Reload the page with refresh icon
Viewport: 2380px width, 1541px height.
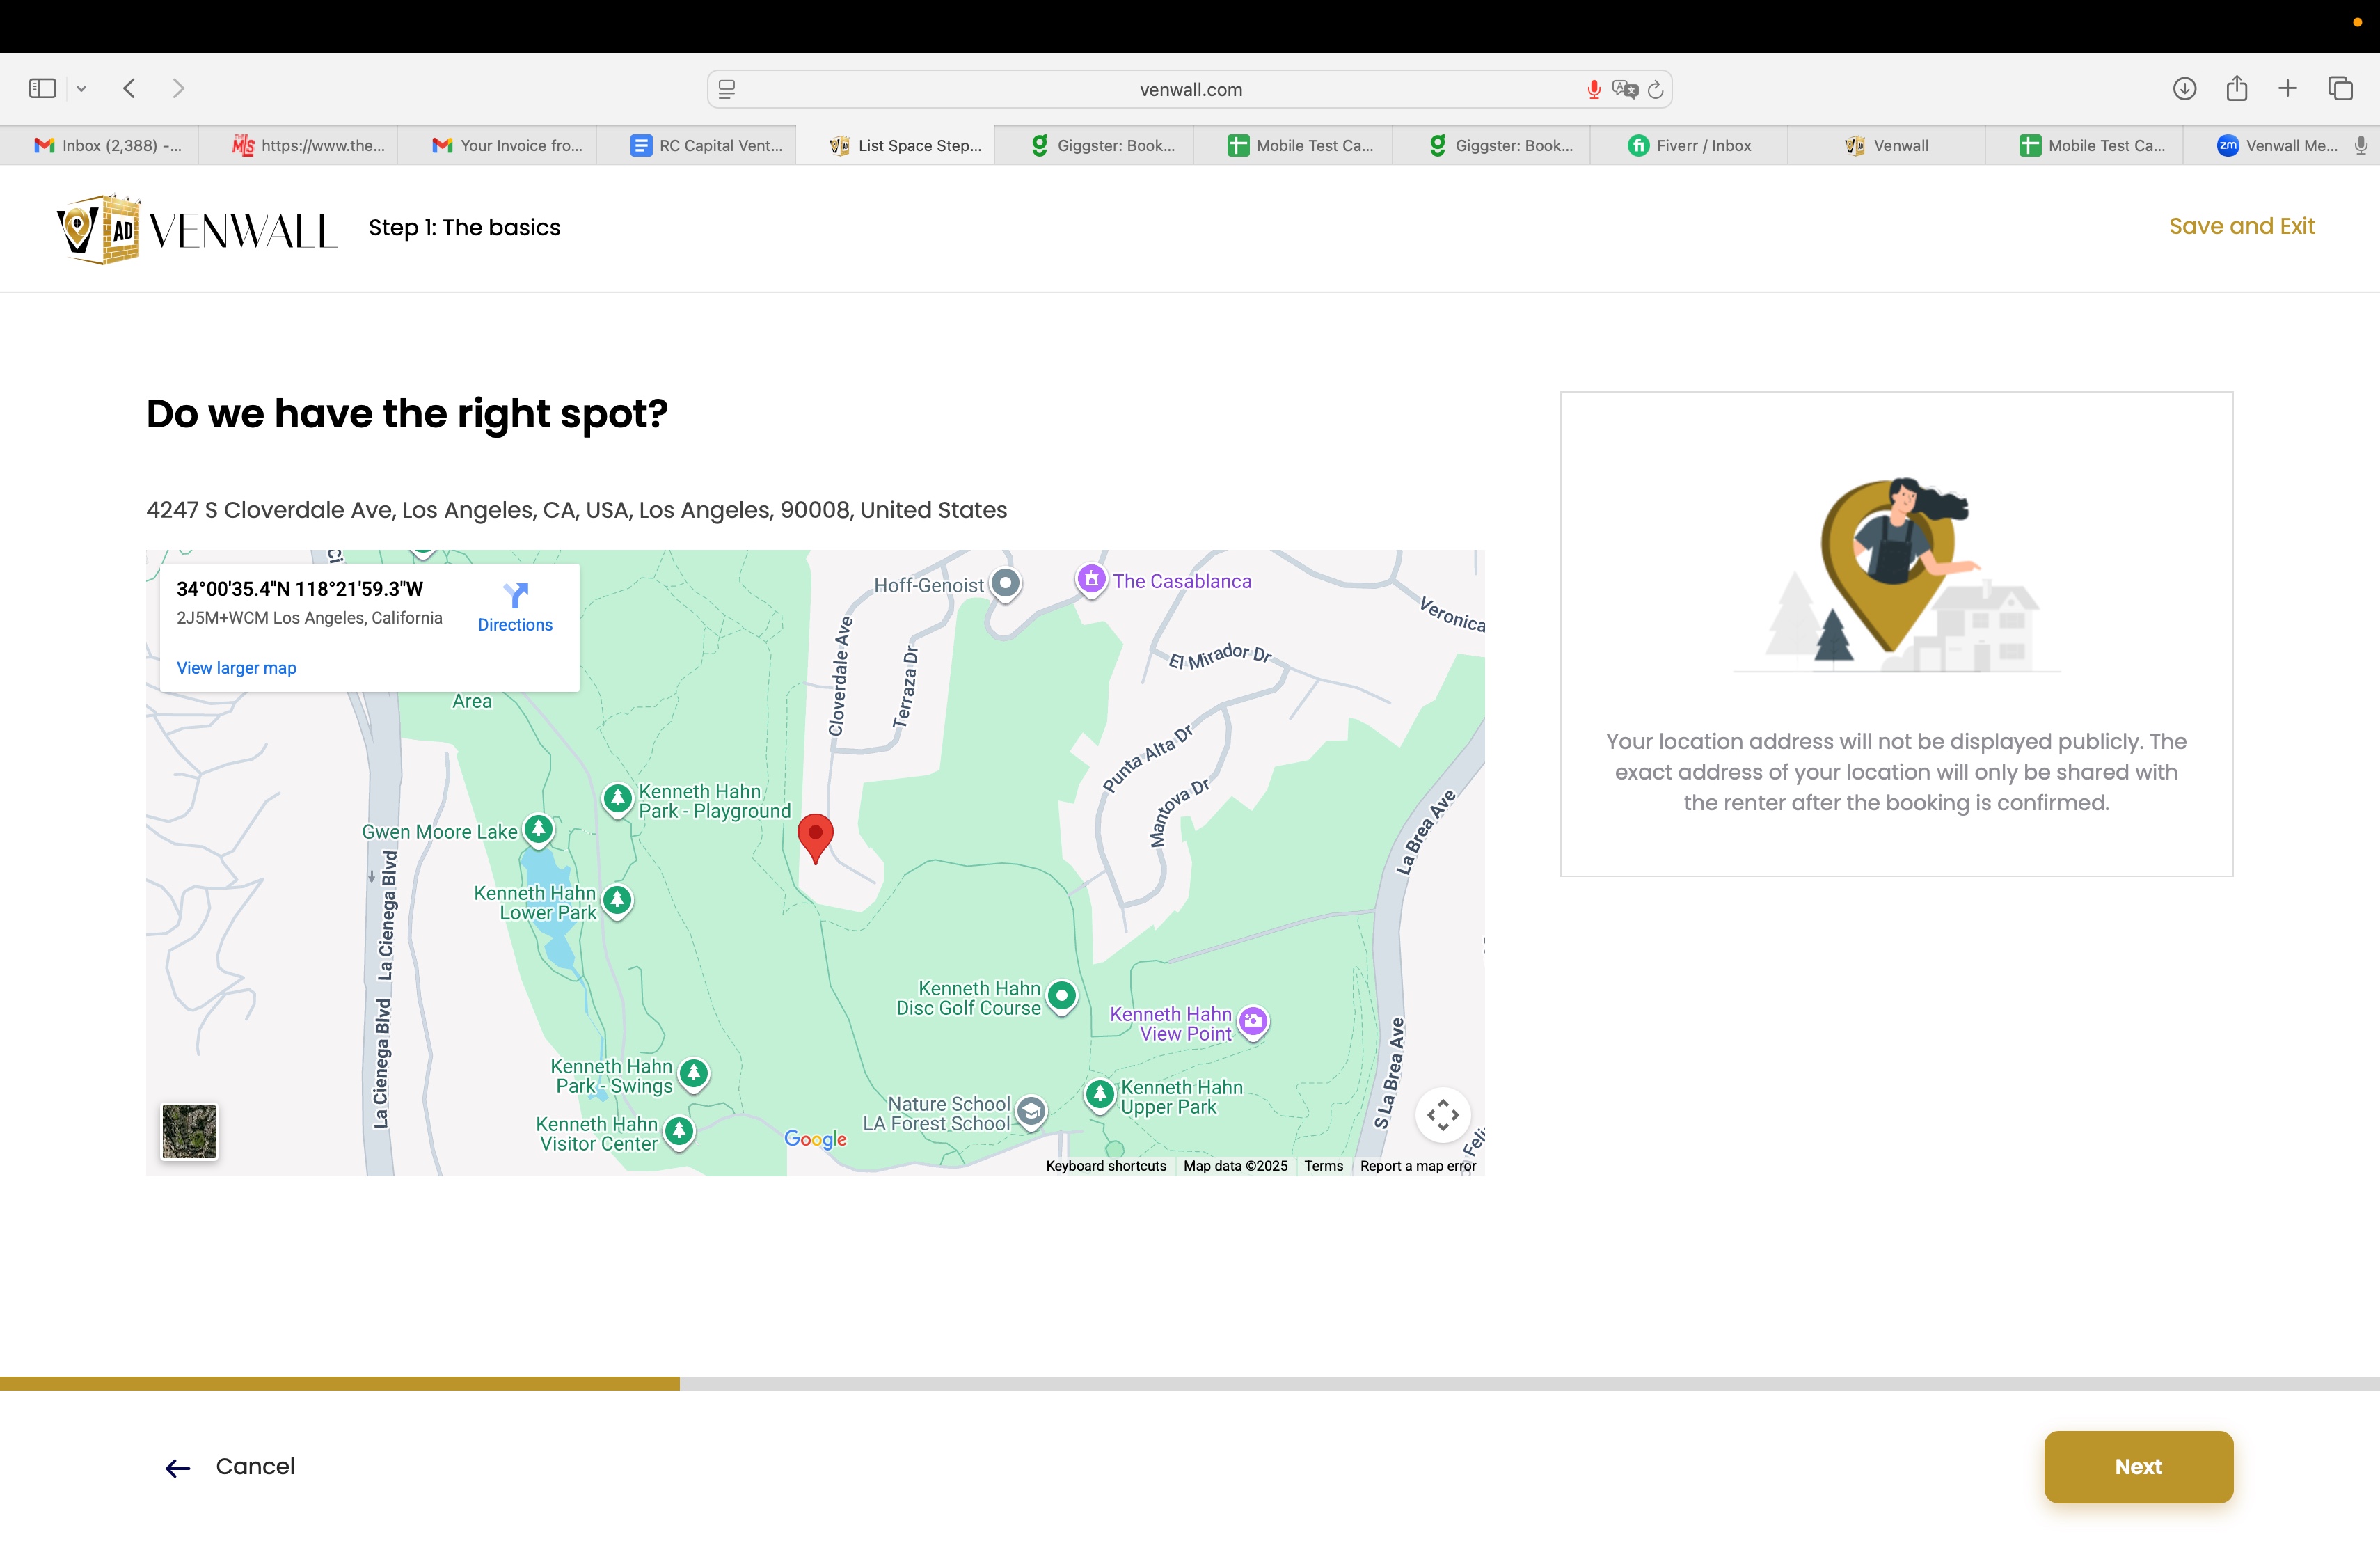[1656, 90]
